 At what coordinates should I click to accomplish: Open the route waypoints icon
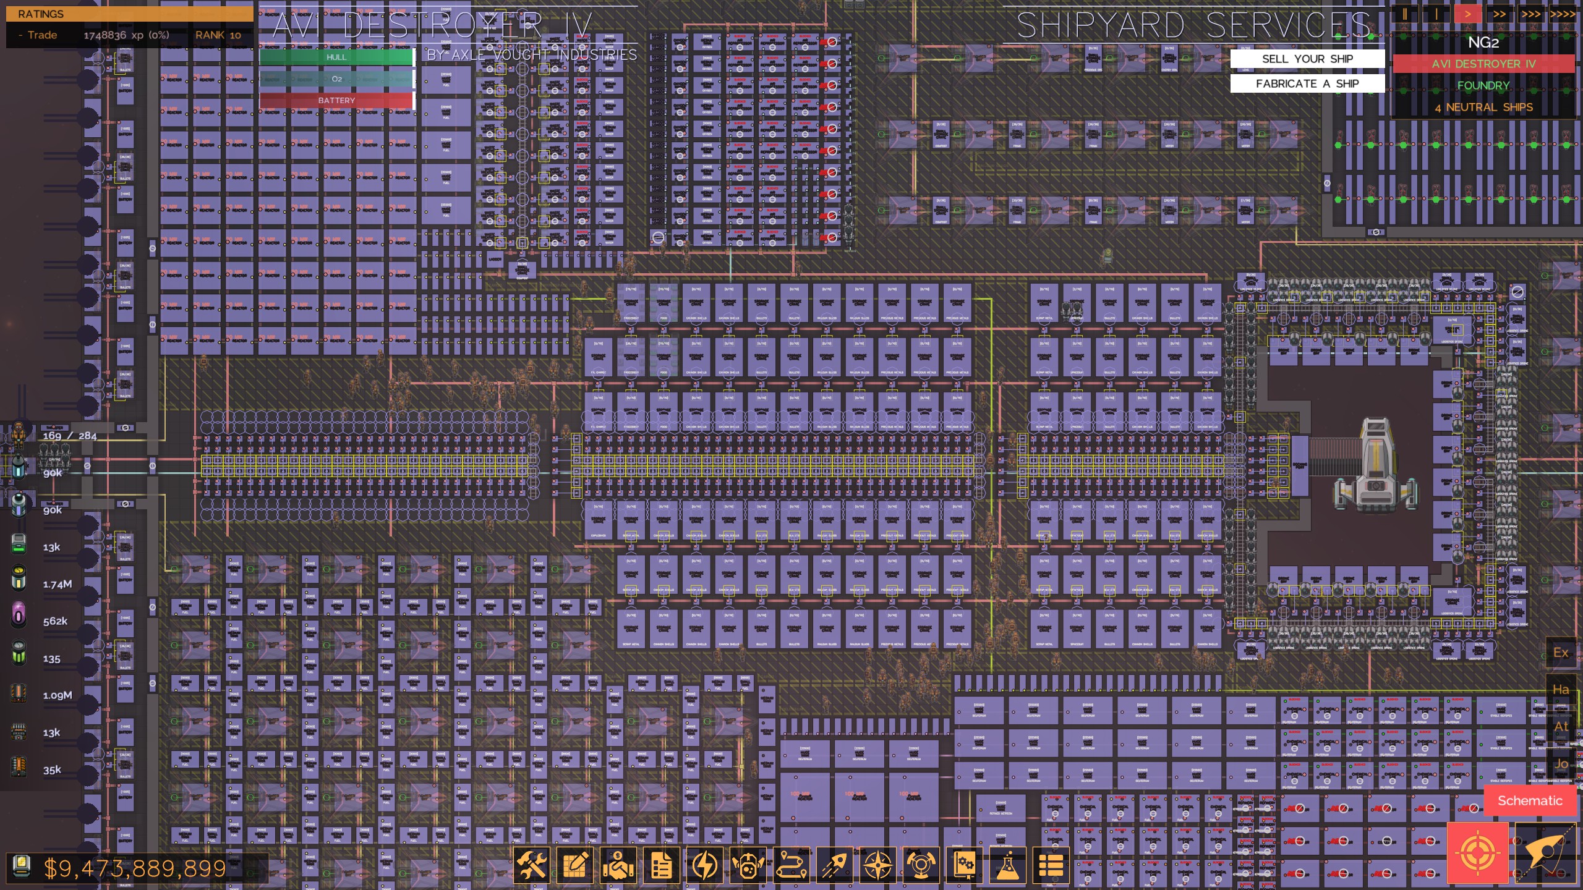click(x=791, y=865)
